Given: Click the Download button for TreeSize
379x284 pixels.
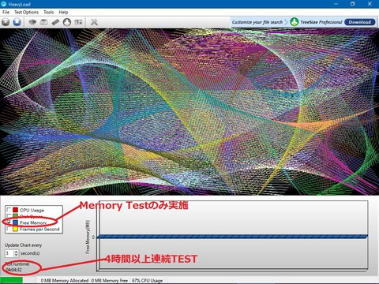Looking at the screenshot, I should [x=360, y=22].
